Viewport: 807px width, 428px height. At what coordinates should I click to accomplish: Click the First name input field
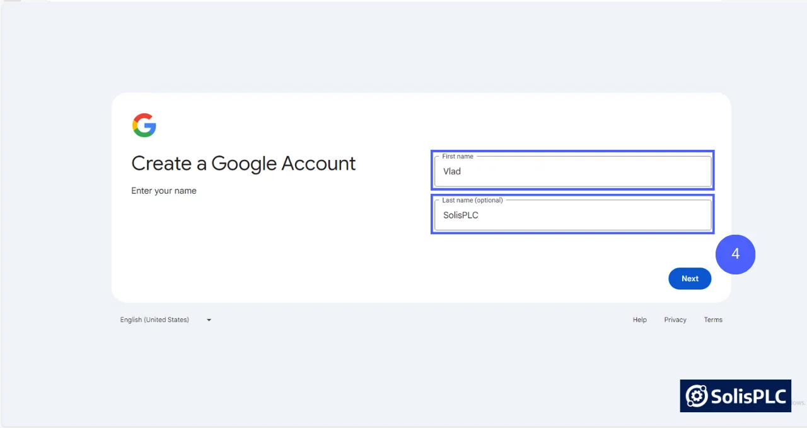tap(572, 171)
